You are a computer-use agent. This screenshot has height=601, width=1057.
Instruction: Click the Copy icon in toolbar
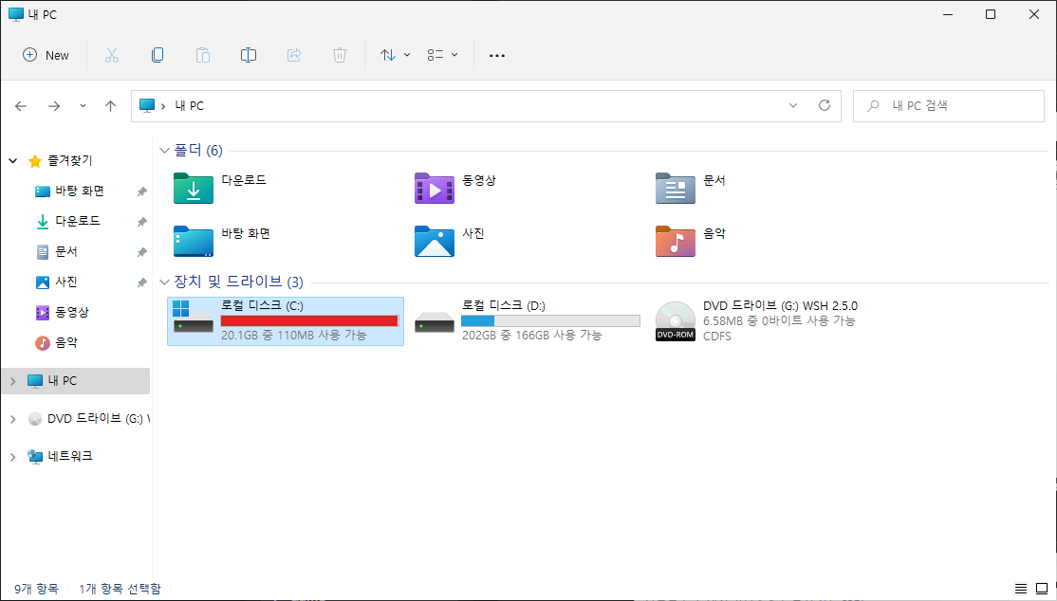[x=158, y=55]
